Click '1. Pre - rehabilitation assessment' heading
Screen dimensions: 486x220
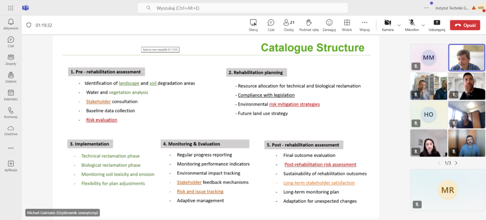click(x=107, y=72)
